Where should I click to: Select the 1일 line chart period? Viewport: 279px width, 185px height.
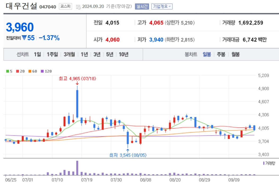point(37,54)
